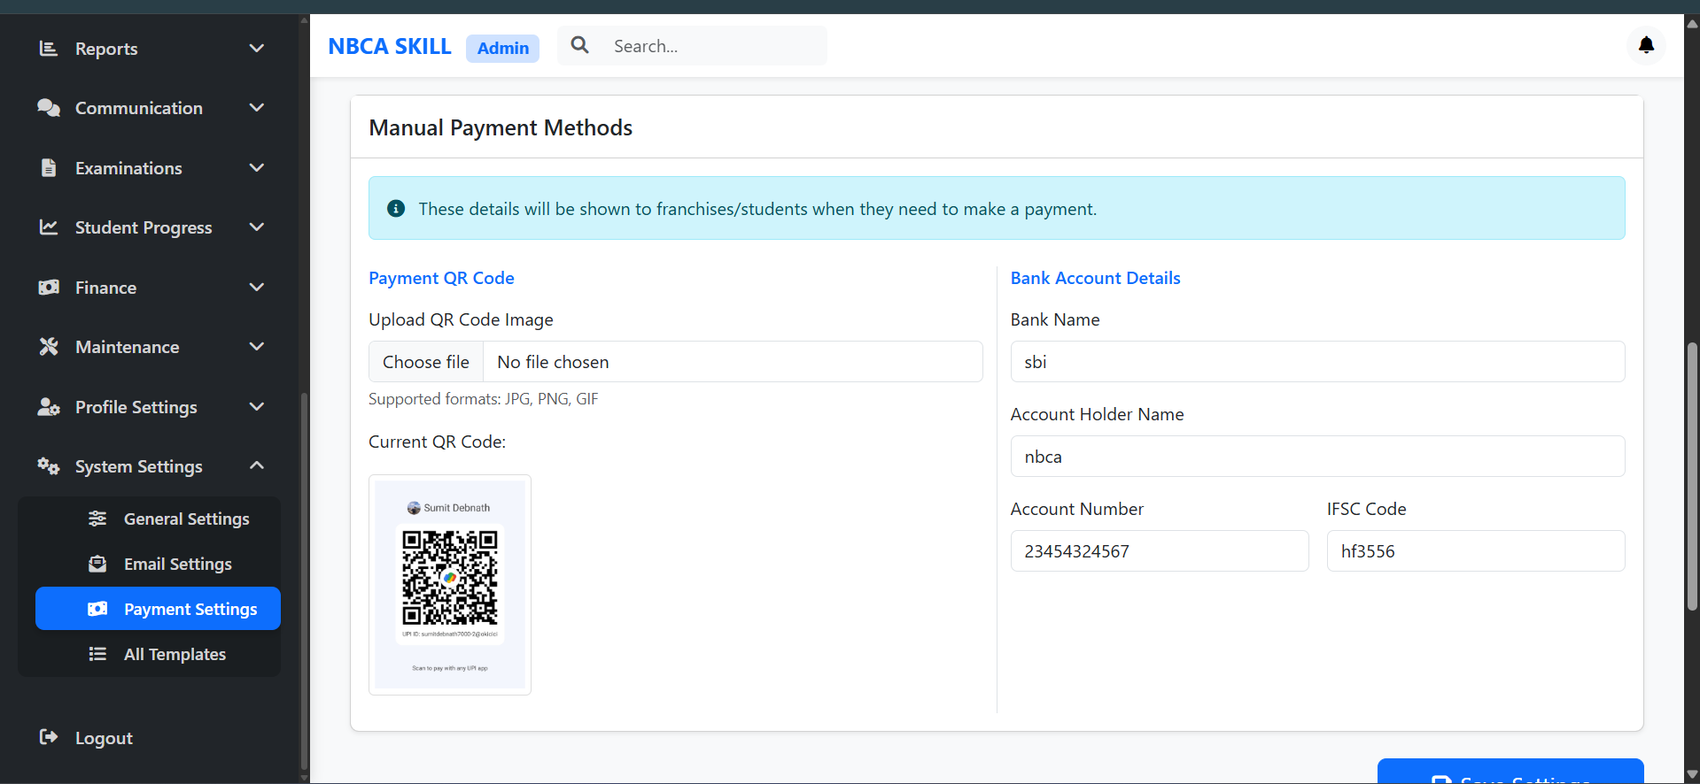Click the Profile Settings user gear icon

click(x=49, y=407)
